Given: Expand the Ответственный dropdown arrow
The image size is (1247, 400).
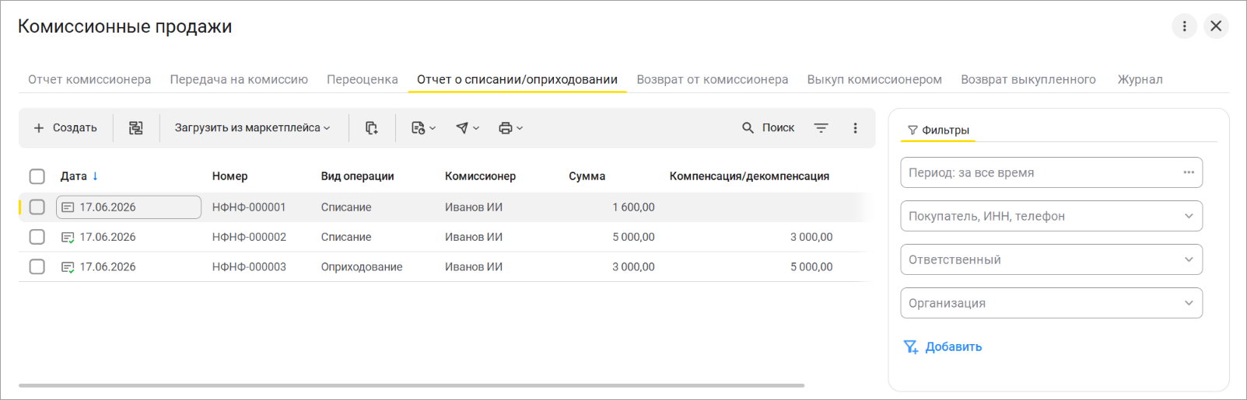Looking at the screenshot, I should tap(1189, 259).
